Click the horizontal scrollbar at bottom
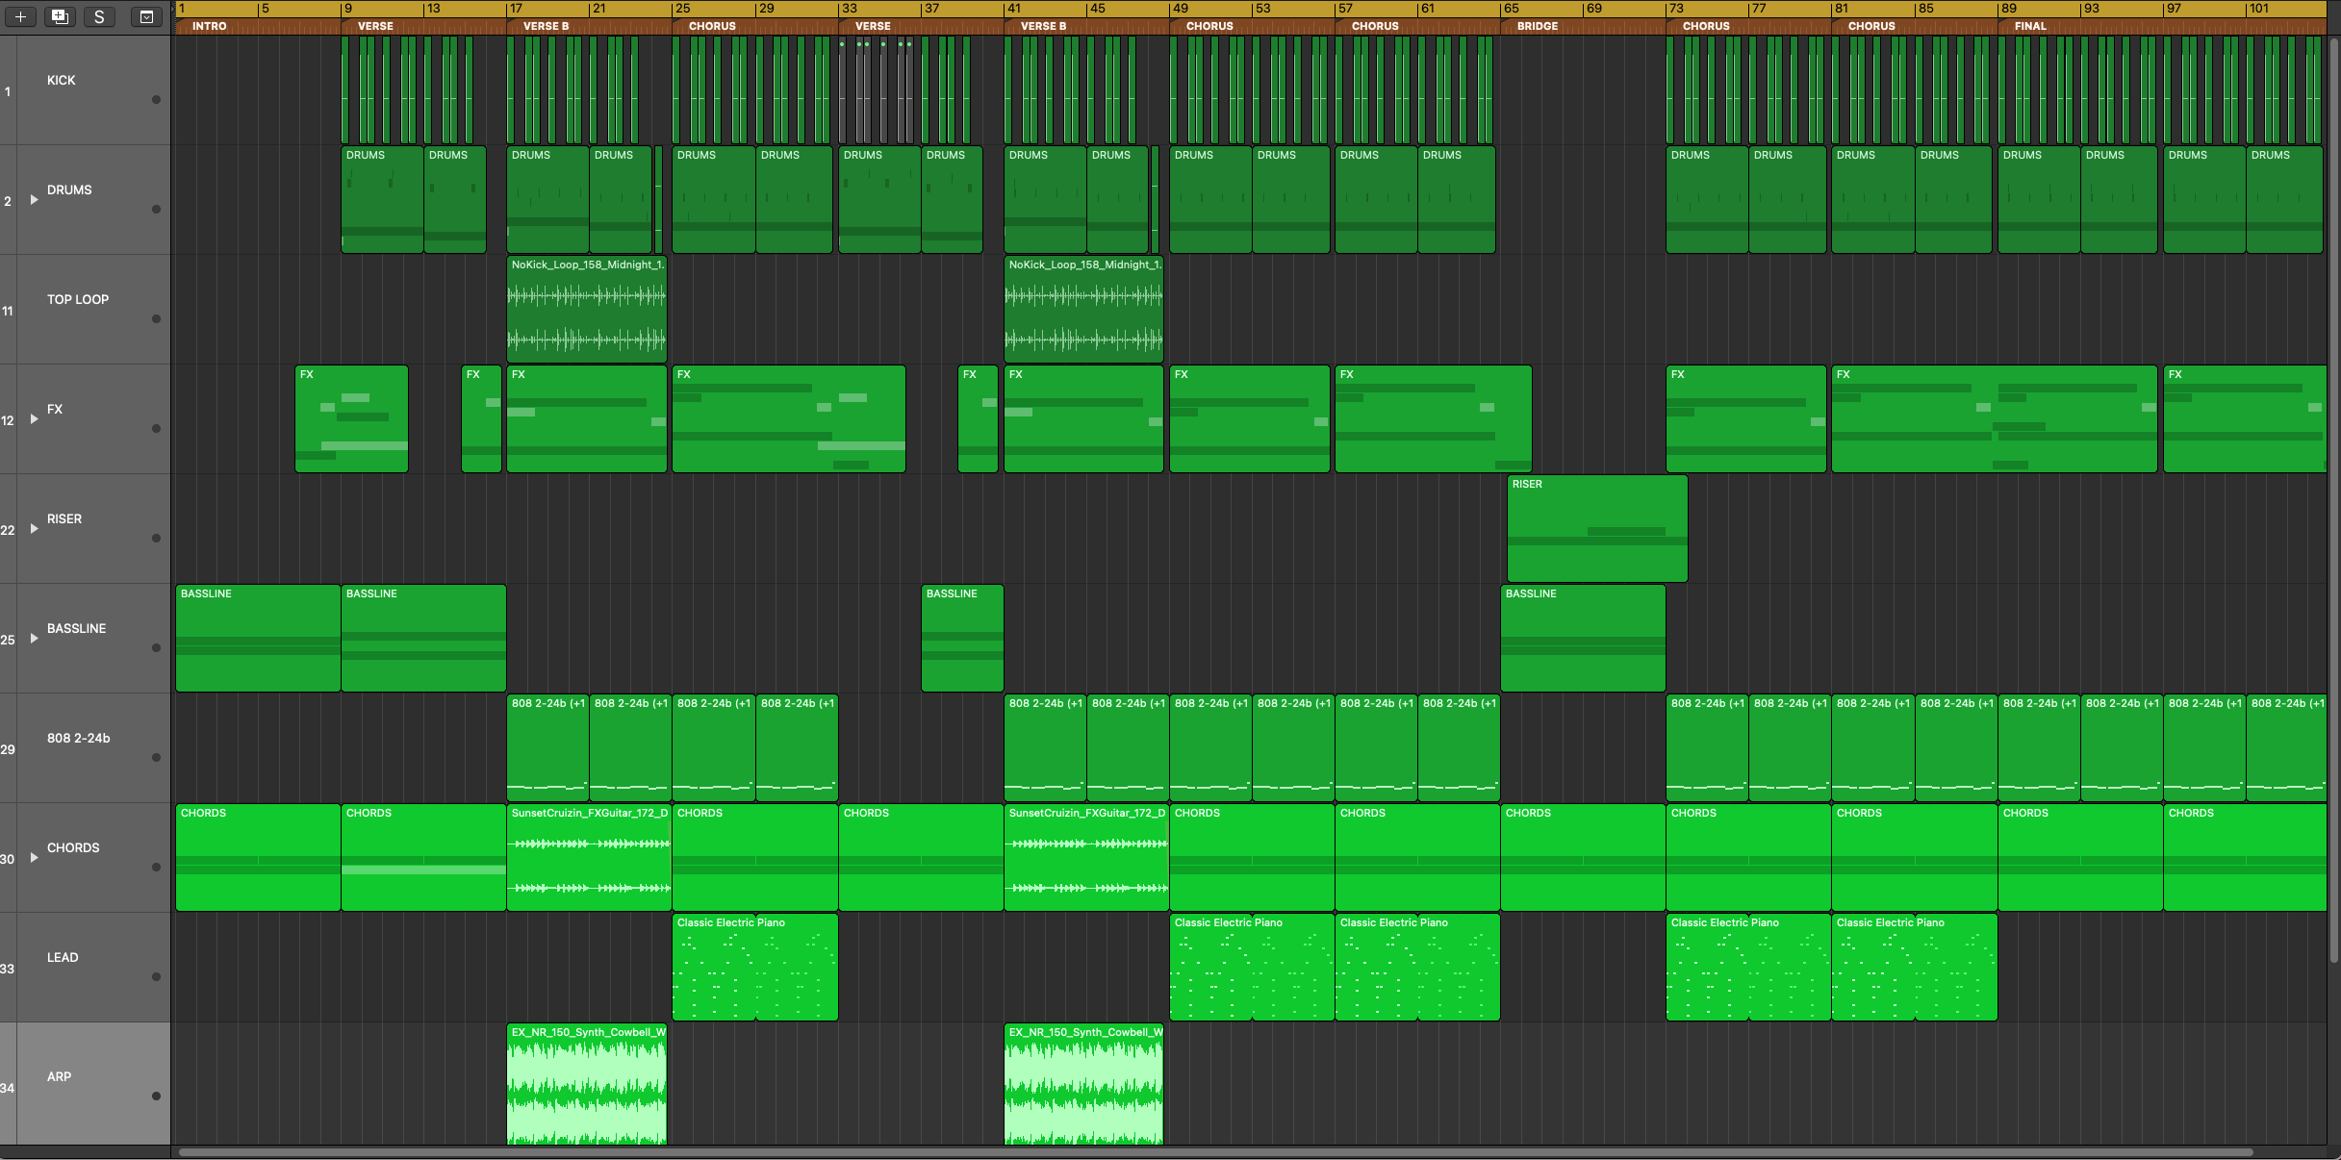The height and width of the screenshot is (1160, 2341). click(1215, 1151)
